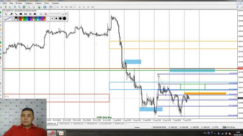Zoom out of the chart
The height and width of the screenshot is (136, 243).
tap(19, 7)
